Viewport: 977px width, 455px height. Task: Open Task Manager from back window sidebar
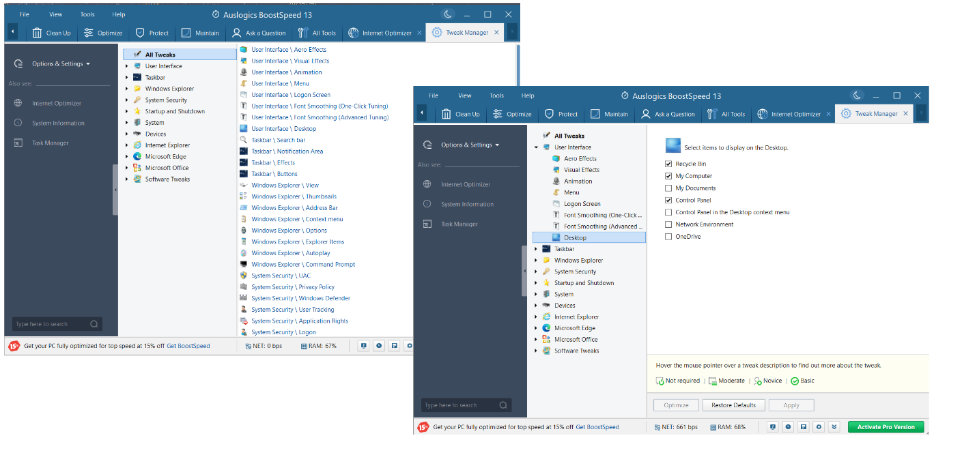(x=51, y=143)
